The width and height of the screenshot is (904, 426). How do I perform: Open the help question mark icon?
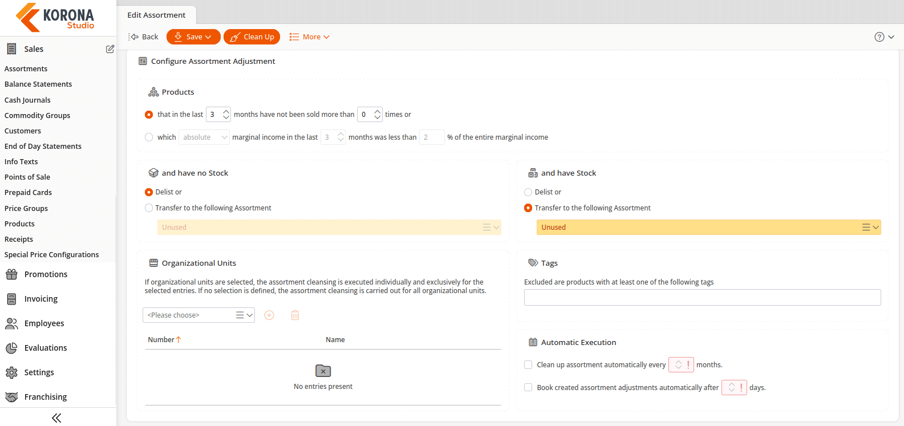(x=879, y=37)
